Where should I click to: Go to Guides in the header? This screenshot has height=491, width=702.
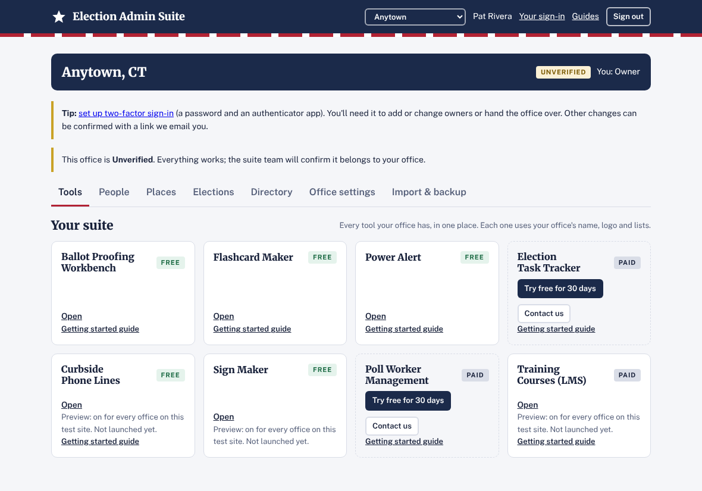point(585,16)
